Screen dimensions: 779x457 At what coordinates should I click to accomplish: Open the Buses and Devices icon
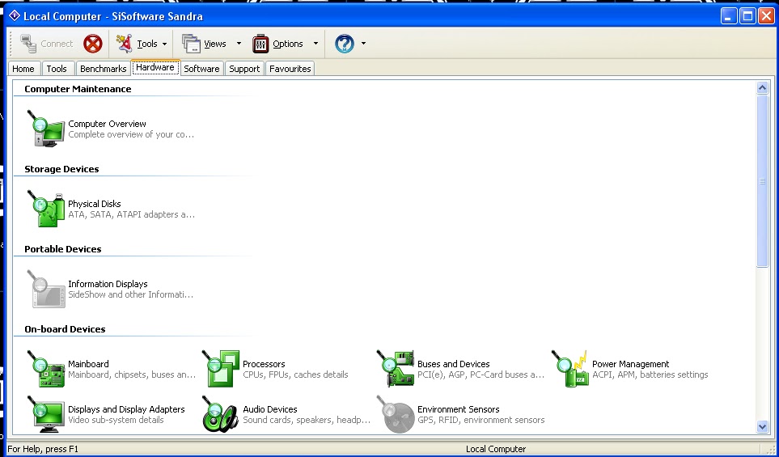(396, 369)
